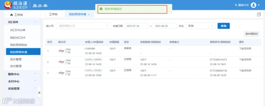Image resolution: width=265 pixels, height=106 pixels.
Task: Click the home icon next to 工作台
Action: click(11, 15)
